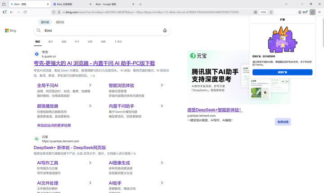
Task: Open the Firefox View icon
Action: 4,4
